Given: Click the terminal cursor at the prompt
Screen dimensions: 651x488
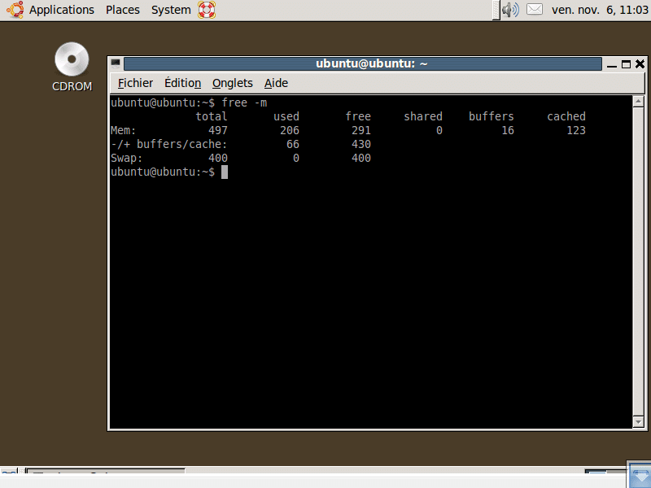Looking at the screenshot, I should pos(225,172).
